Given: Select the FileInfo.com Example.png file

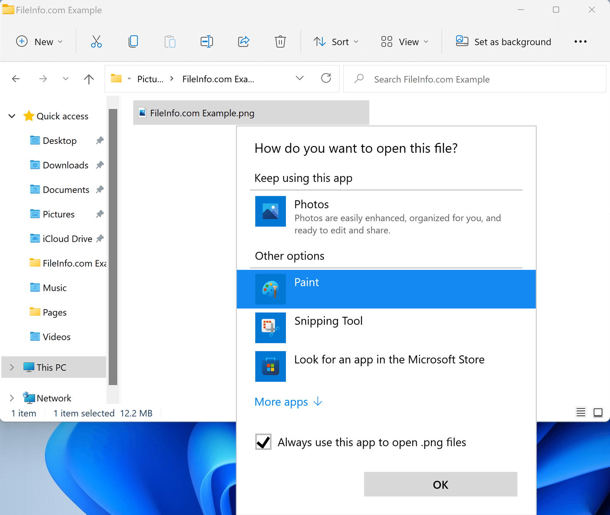Looking at the screenshot, I should coord(251,112).
